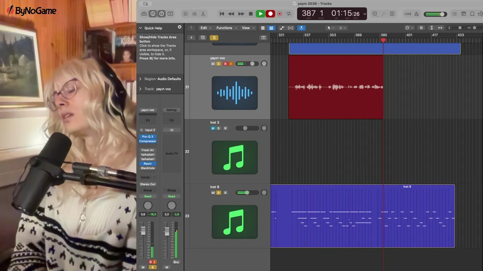Click the Fast Forward button
Image resolution: width=483 pixels, height=271 pixels.
(241, 14)
